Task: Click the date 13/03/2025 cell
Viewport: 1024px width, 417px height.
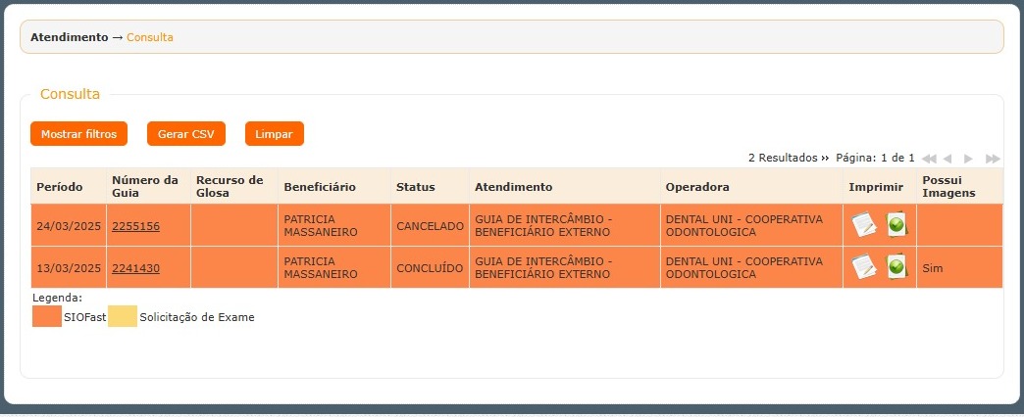Action: tap(69, 268)
